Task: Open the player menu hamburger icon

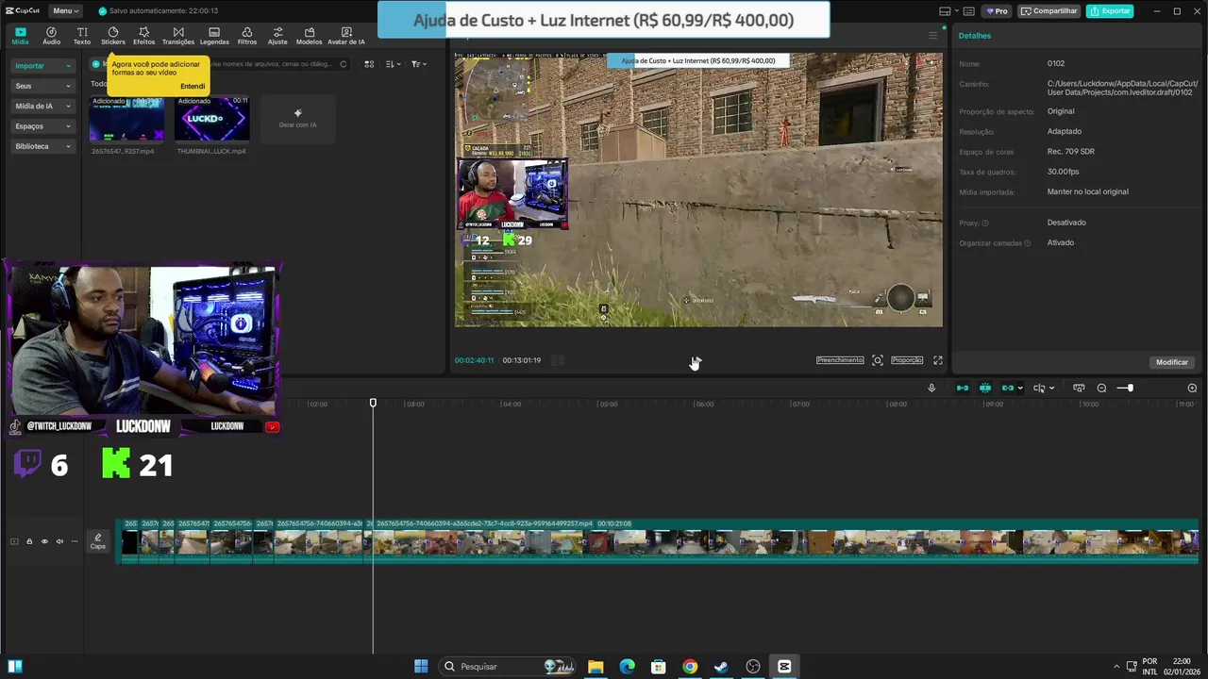Action: click(x=933, y=36)
